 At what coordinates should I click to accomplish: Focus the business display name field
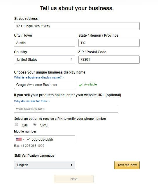click(x=45, y=85)
